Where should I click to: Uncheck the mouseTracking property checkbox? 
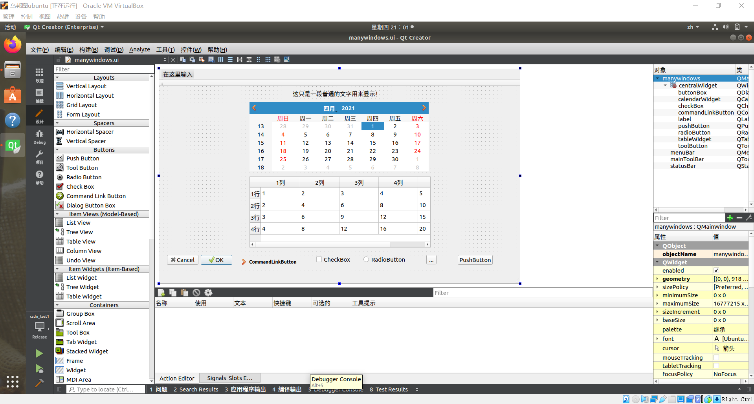(716, 357)
